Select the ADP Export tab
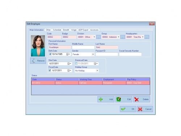 tap(83, 30)
